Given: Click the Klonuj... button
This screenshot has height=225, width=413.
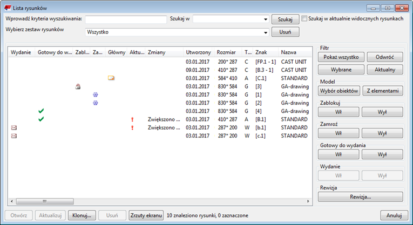Looking at the screenshot, I should (x=82, y=215).
